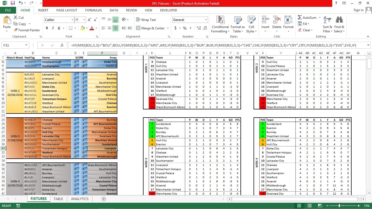The image size is (372, 209).
Task: Expand the formula bar
Action: coord(368,45)
